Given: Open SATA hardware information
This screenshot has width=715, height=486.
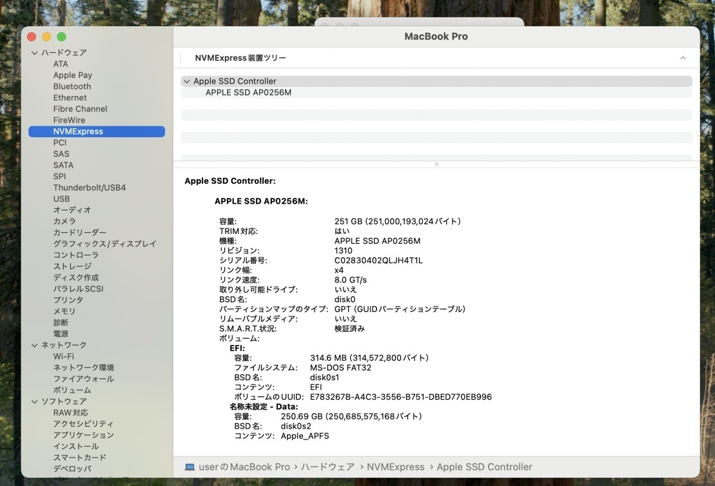Looking at the screenshot, I should coord(63,165).
